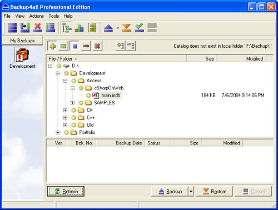This screenshot has height=210, width=278.
Task: Click the Refresh button
Action: tap(66, 191)
